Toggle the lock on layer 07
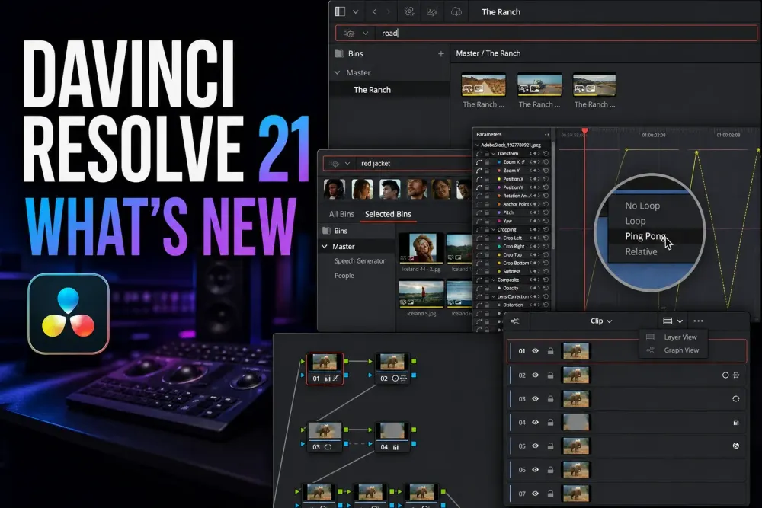 tap(551, 494)
